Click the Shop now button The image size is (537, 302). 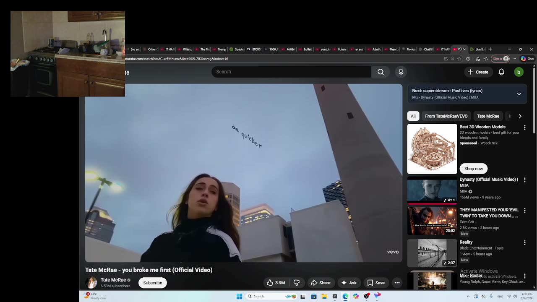click(473, 169)
